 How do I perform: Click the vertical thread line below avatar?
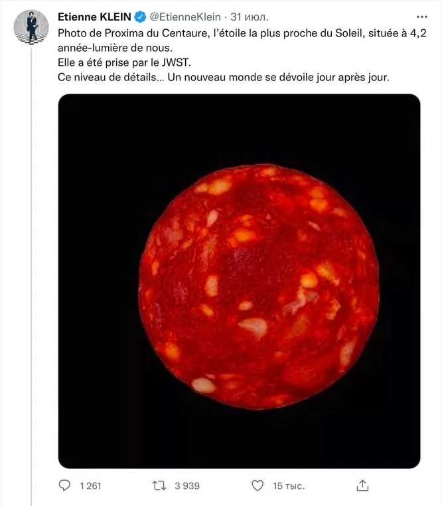coord(31,274)
